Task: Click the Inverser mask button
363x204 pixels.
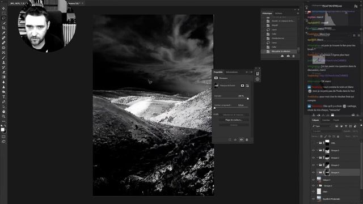Action: point(234,125)
